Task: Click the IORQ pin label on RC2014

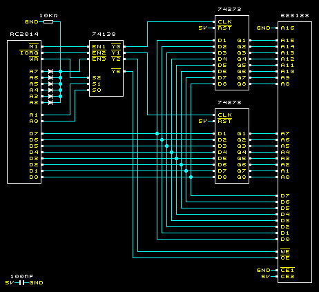Action: point(29,52)
